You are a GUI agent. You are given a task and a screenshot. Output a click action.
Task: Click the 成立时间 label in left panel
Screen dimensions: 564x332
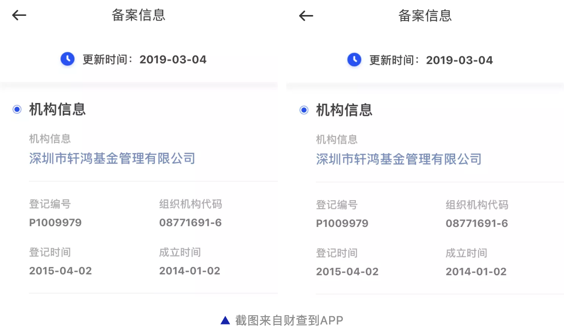180,252
